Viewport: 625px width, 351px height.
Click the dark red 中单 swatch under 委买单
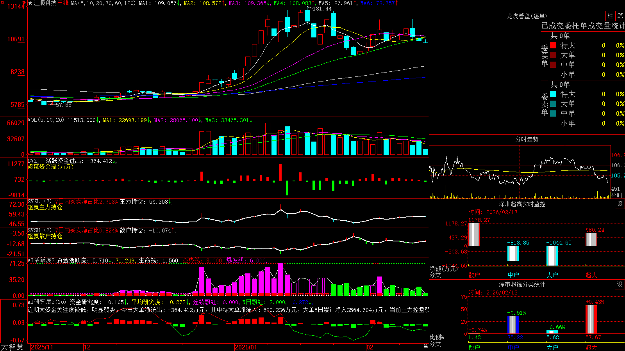point(553,65)
